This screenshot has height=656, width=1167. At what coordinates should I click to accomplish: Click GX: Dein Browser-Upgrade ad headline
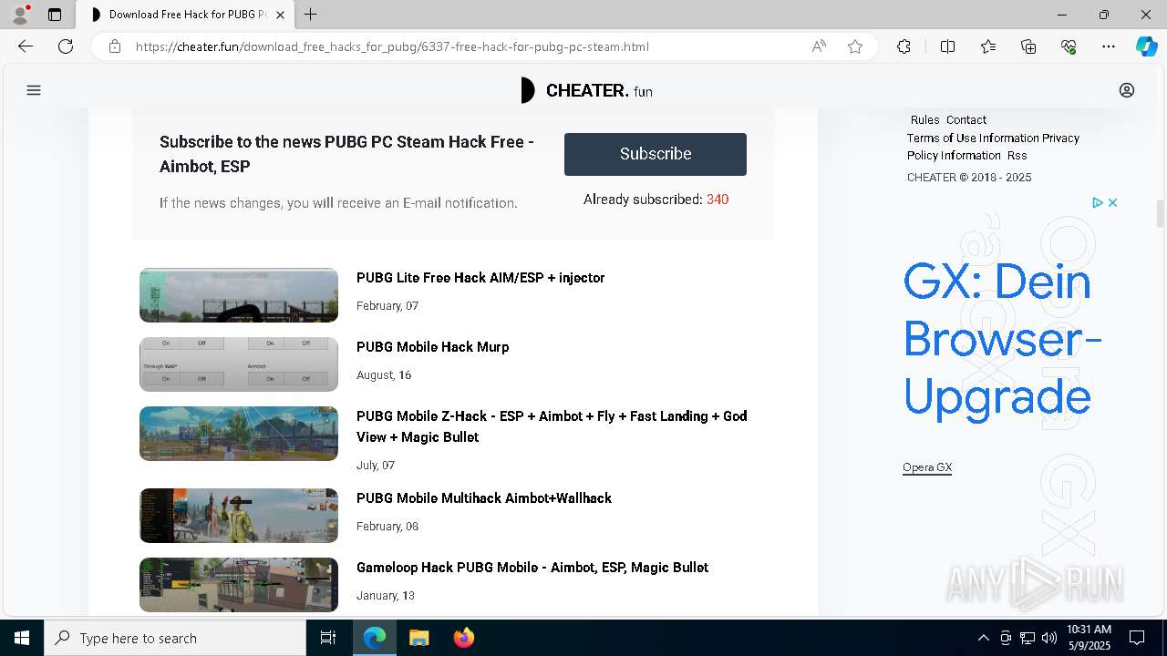1002,339
